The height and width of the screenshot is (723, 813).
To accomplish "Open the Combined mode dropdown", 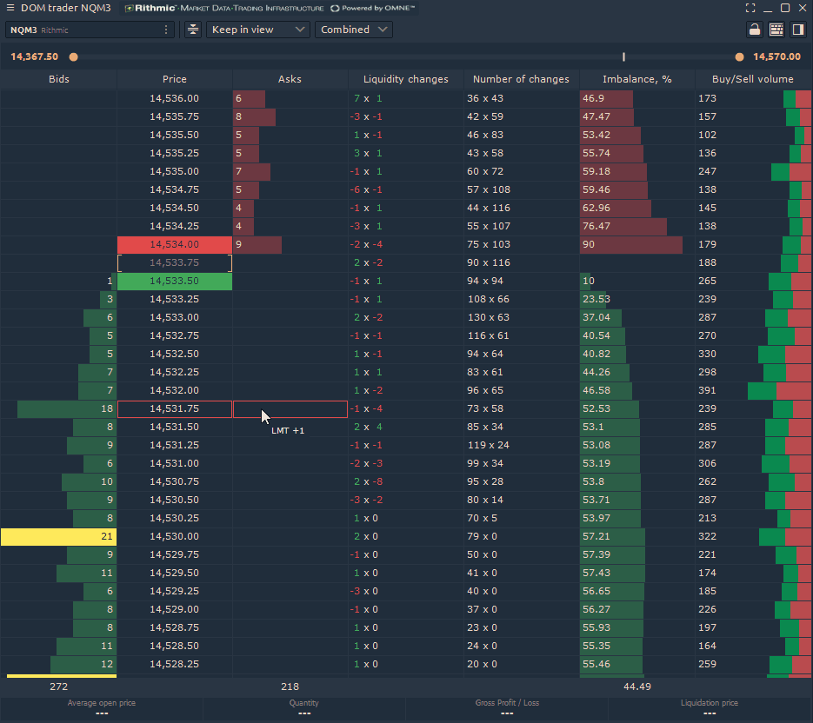I will 354,29.
